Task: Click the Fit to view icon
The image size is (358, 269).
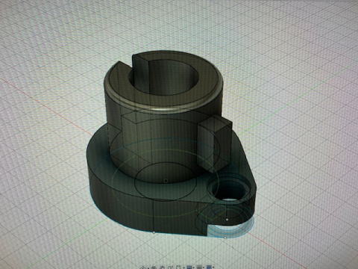Action: [178, 268]
